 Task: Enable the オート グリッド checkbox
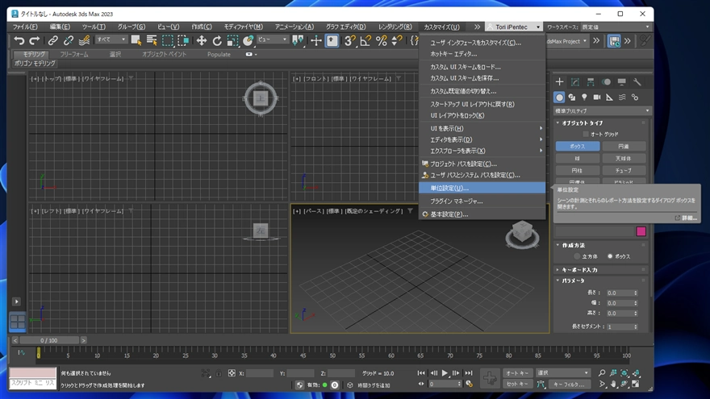point(586,134)
